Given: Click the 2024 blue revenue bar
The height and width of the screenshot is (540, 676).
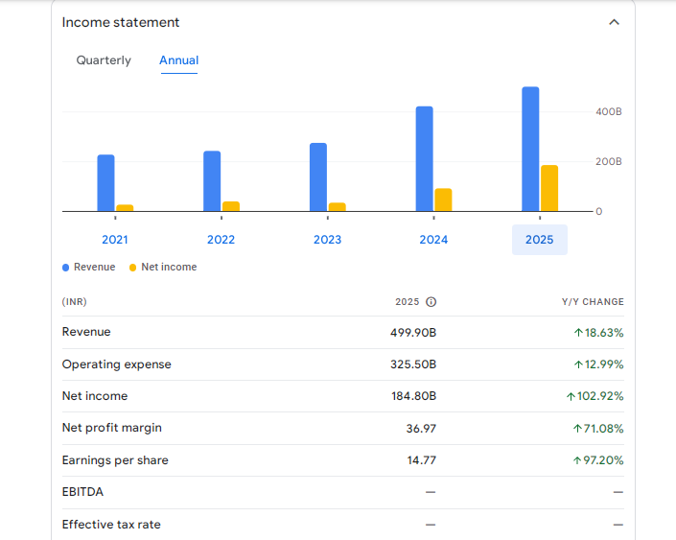Looking at the screenshot, I should 424,158.
